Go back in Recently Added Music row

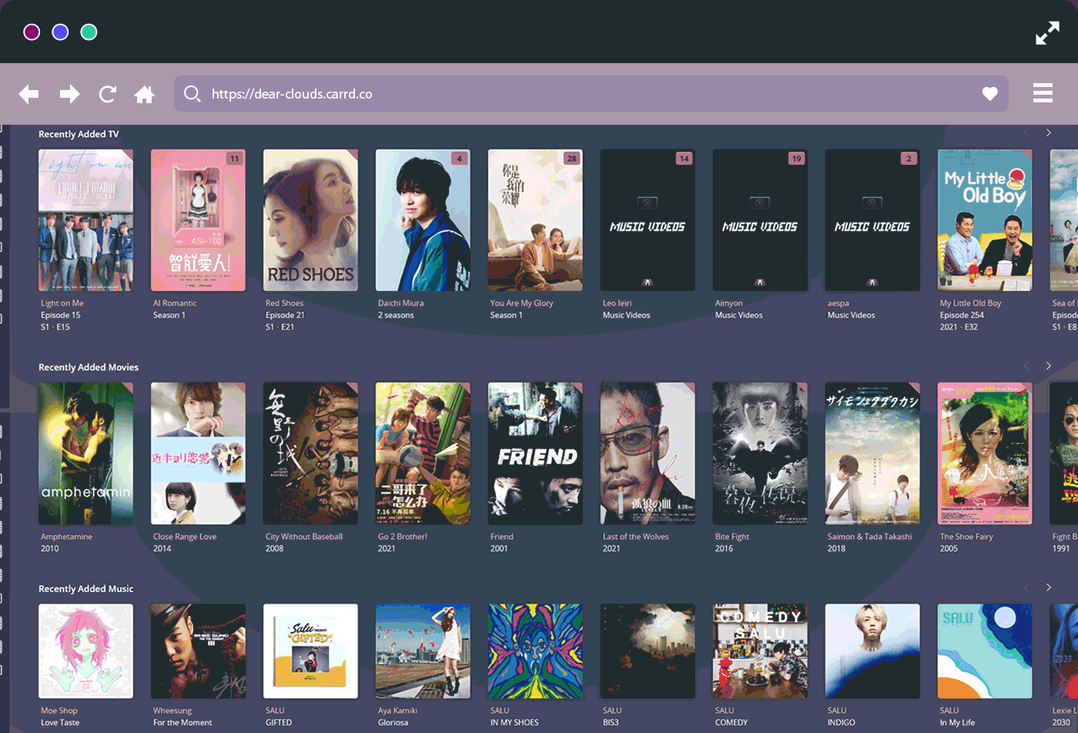(x=1026, y=587)
